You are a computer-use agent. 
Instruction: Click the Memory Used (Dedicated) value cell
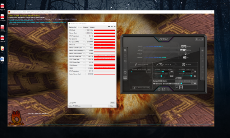pos(89,51)
